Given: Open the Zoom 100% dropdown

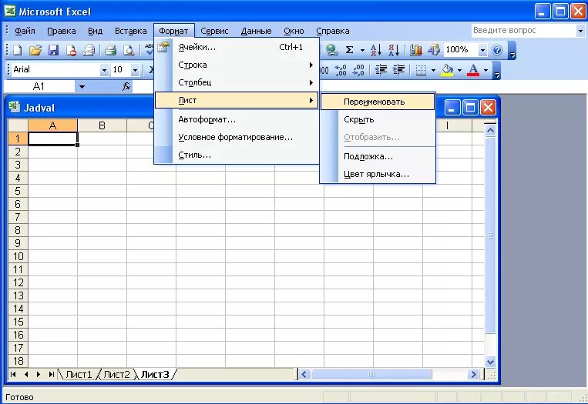Looking at the screenshot, I should click(482, 50).
